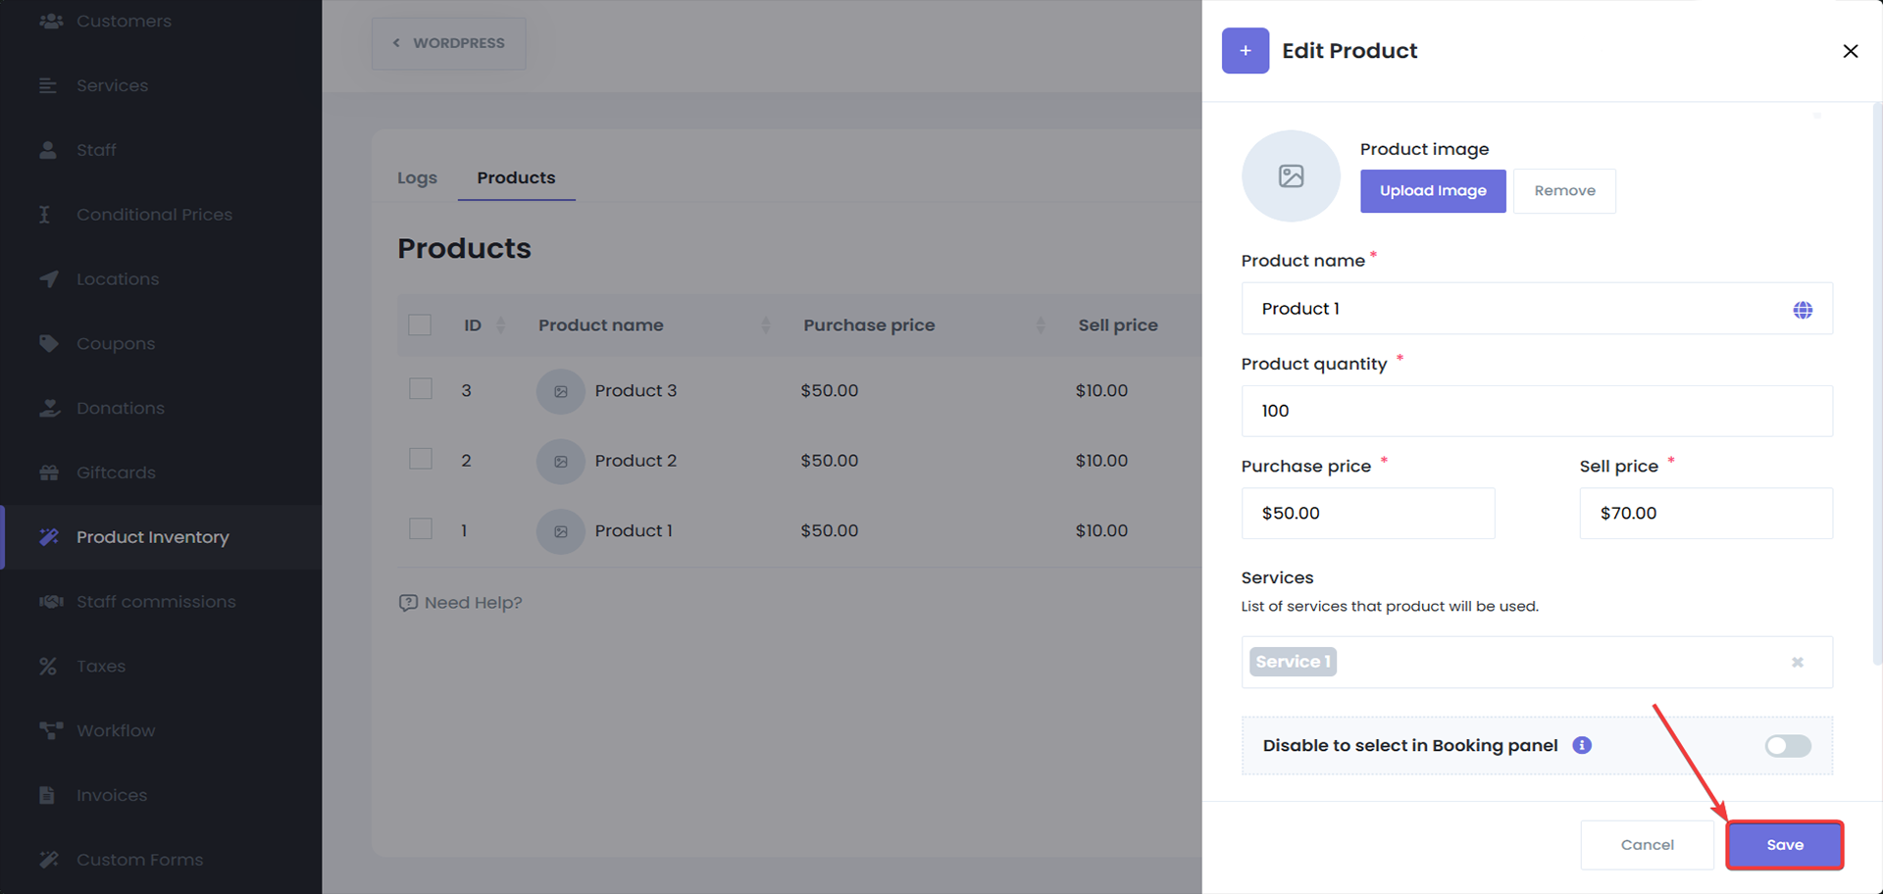Click the info icon beside Booking panel label
The image size is (1883, 894).
pyautogui.click(x=1582, y=745)
